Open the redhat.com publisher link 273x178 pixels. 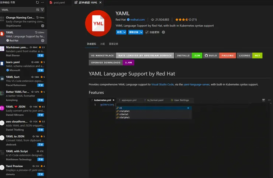(137, 19)
